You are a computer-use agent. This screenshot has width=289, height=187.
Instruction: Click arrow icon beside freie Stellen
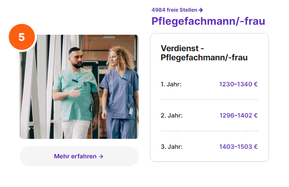(x=201, y=10)
